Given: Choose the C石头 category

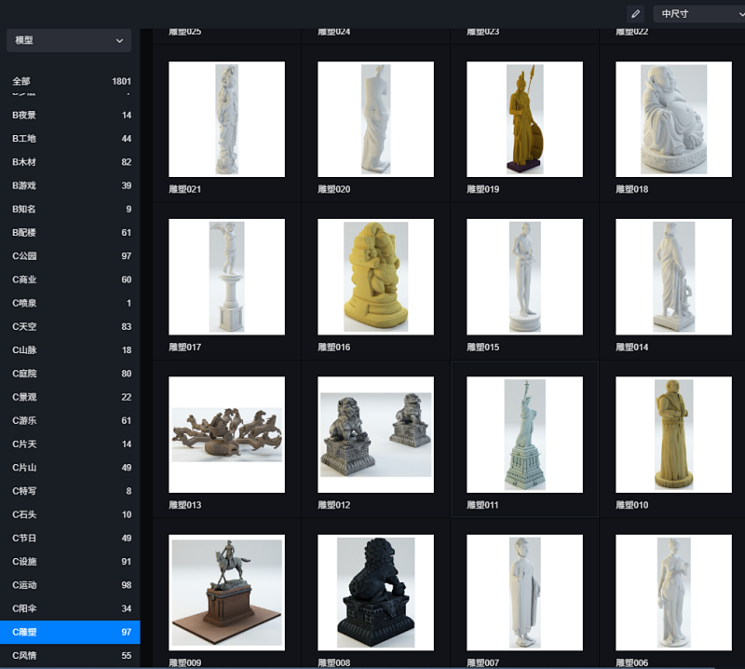Looking at the screenshot, I should coord(71,514).
